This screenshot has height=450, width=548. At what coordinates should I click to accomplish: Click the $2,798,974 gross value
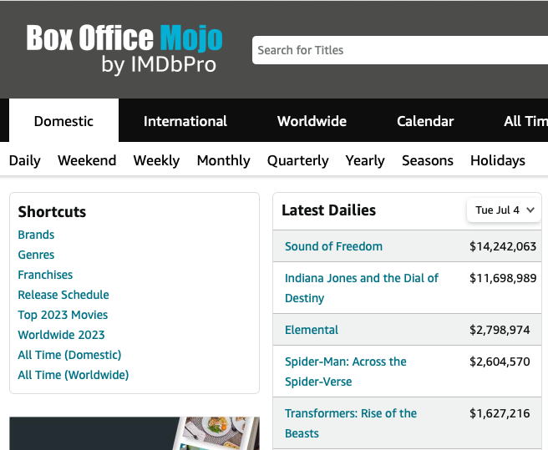[x=500, y=330]
